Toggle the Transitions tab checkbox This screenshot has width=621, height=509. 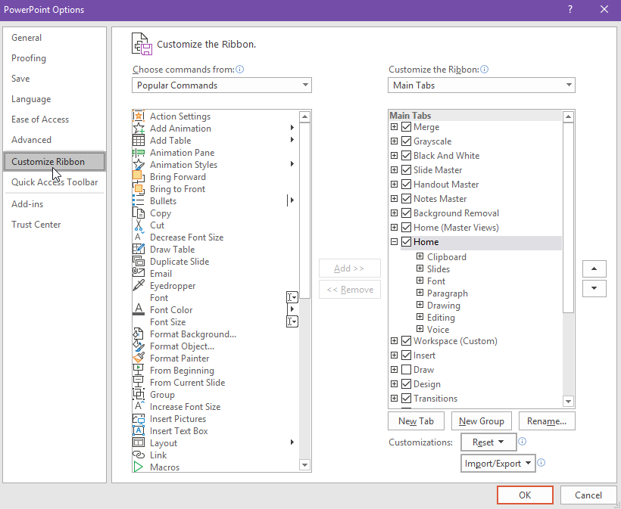(x=406, y=399)
